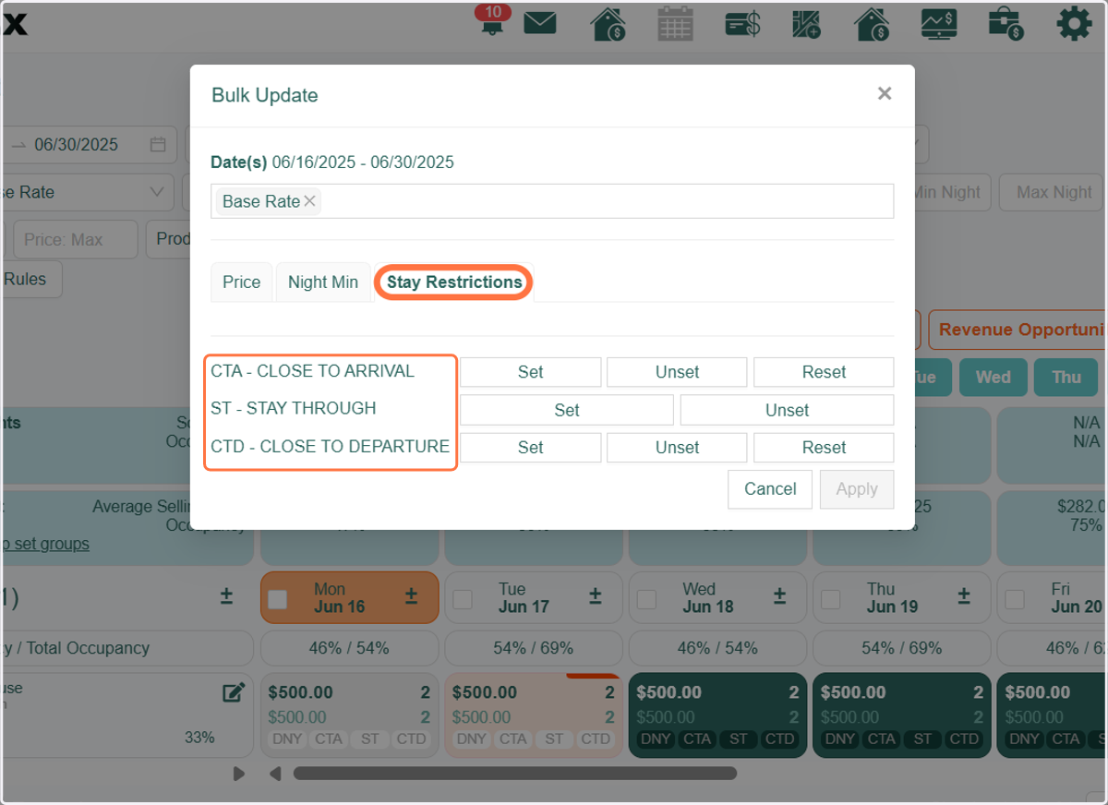Click the plus-minus icon in Wed Jun 18 header
This screenshot has height=805, width=1108.
tap(780, 597)
